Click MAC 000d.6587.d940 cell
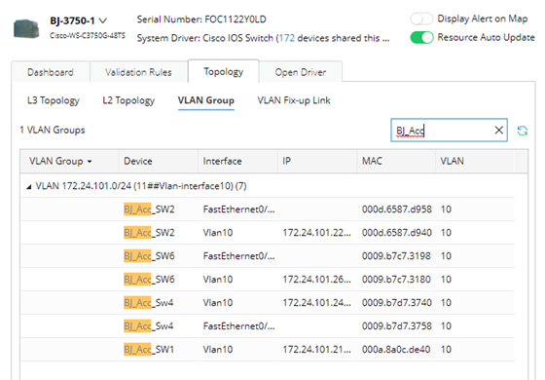Screen dimensions: 545x380 pos(397,233)
